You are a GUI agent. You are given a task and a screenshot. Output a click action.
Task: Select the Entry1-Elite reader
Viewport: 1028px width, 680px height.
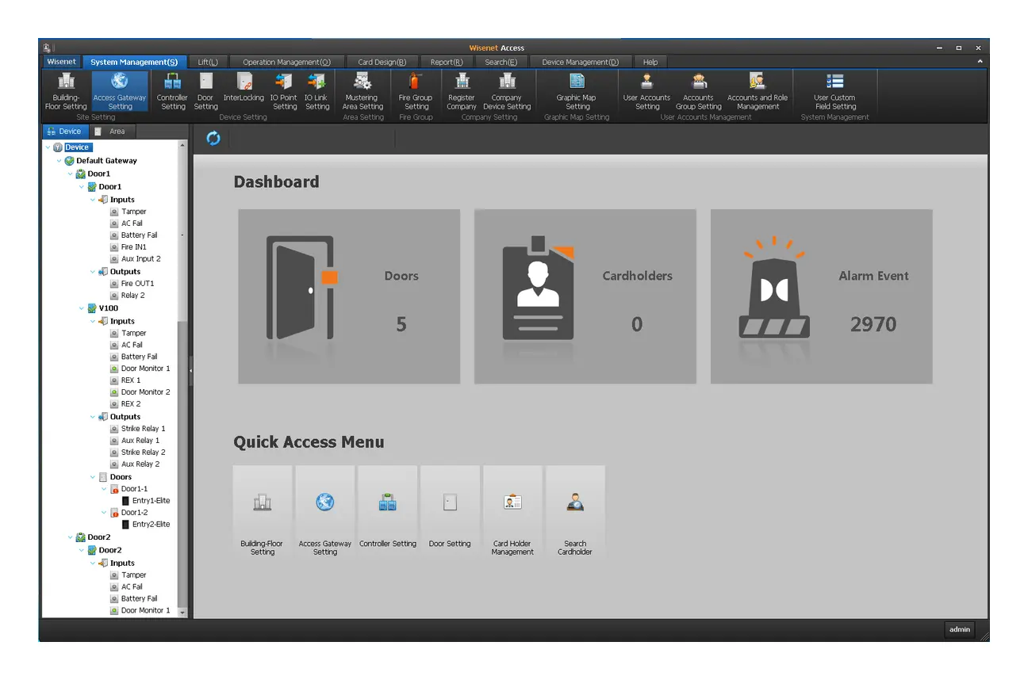click(x=151, y=501)
